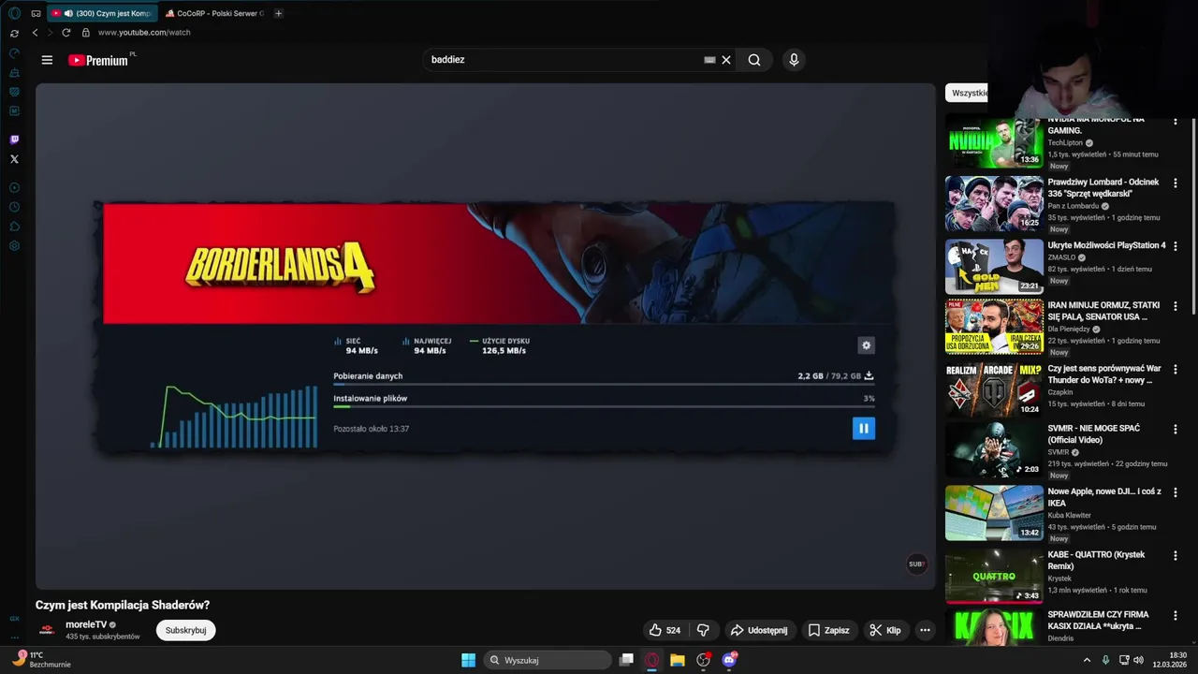Click the address bar URL
Image resolution: width=1198 pixels, height=674 pixels.
click(144, 32)
